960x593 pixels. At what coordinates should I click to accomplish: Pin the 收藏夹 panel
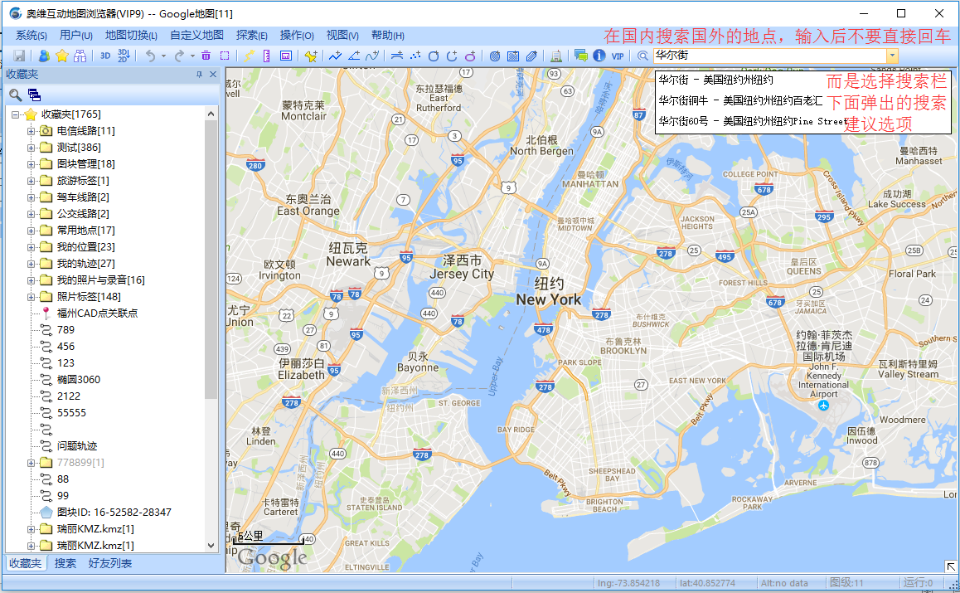tap(199, 74)
